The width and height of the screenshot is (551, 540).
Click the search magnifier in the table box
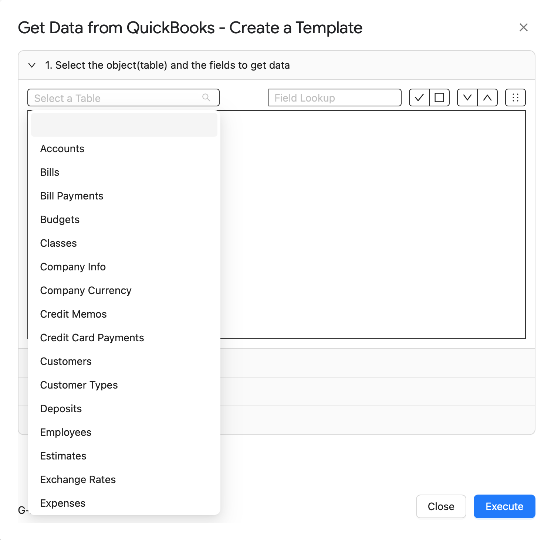coord(206,98)
